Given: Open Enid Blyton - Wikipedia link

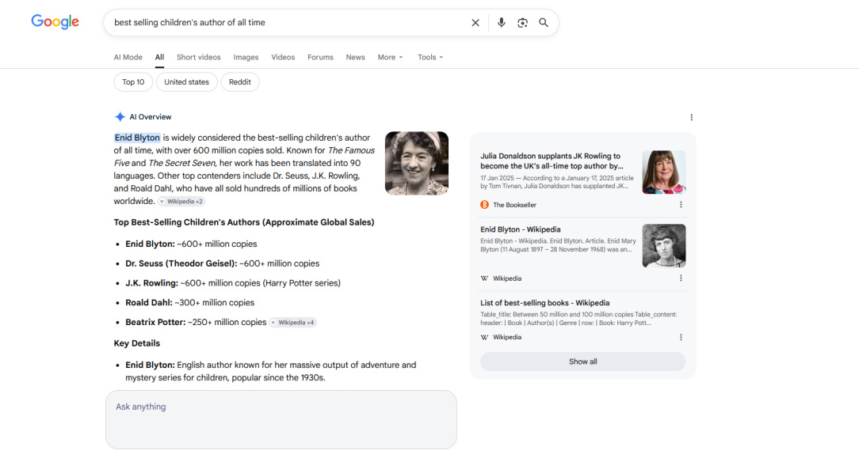Looking at the screenshot, I should pyautogui.click(x=521, y=229).
